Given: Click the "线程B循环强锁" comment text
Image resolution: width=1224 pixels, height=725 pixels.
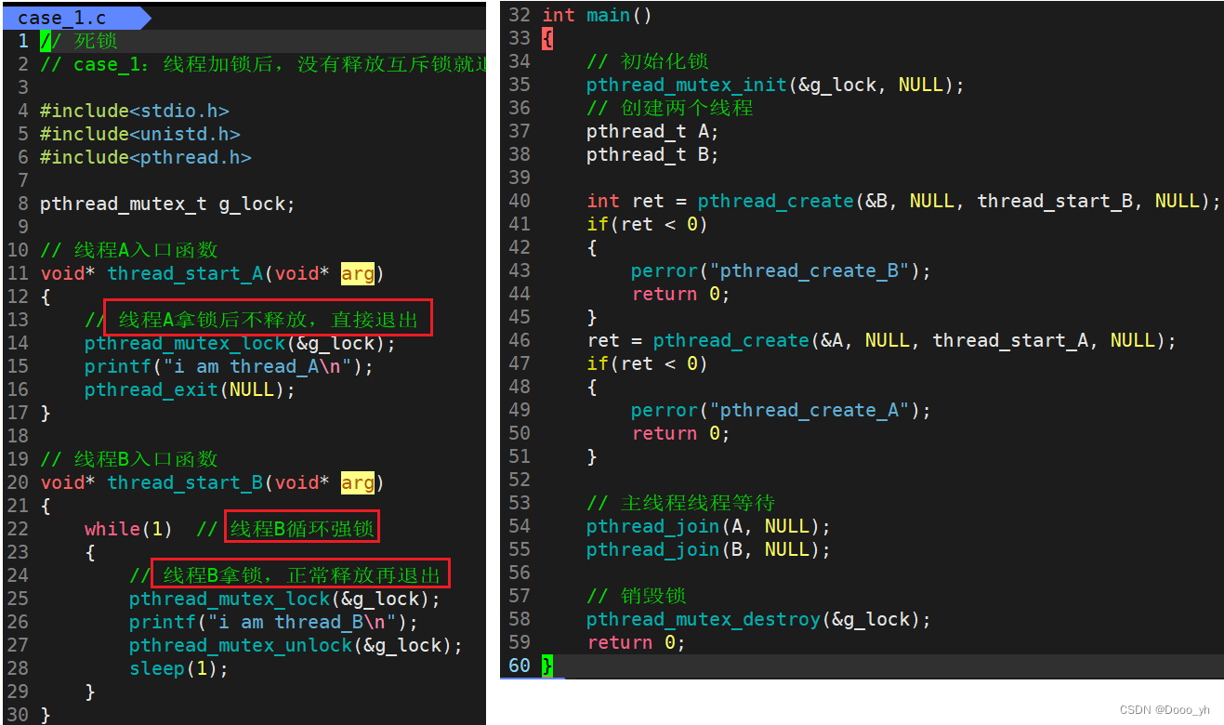Looking at the screenshot, I should (x=302, y=529).
